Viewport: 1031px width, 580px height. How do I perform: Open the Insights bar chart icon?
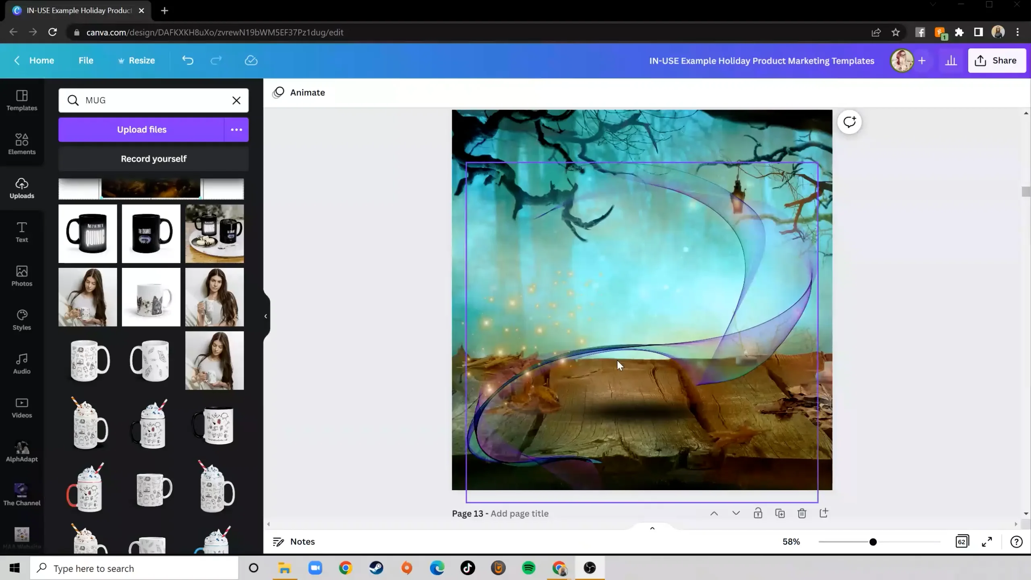pyautogui.click(x=951, y=60)
